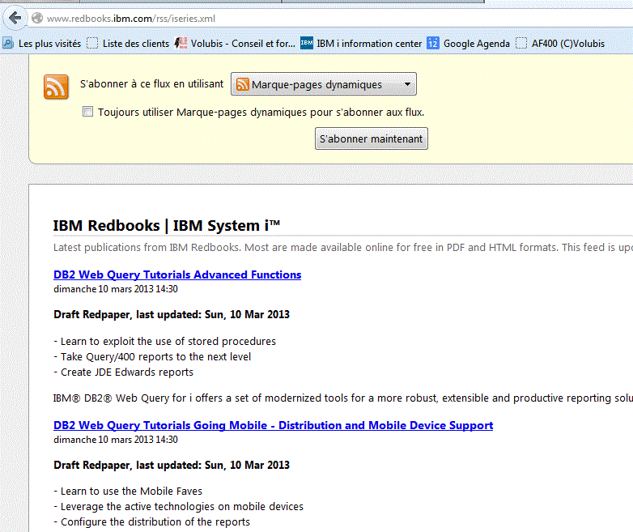
Task: Click the large orange RSS feed icon
Action: click(56, 87)
